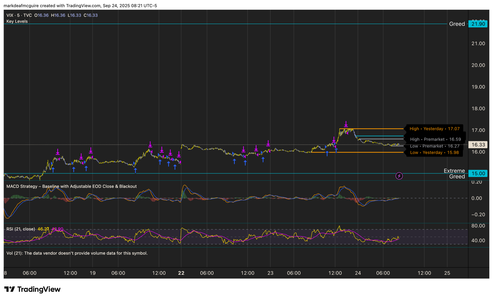Click the 21.90 Greed price label
The image size is (493, 300).
point(478,24)
